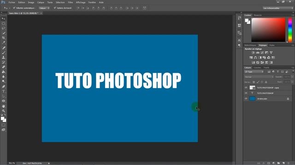This screenshot has width=295, height=165.
Task: Select the Healing Brush tool
Action: [3, 48]
